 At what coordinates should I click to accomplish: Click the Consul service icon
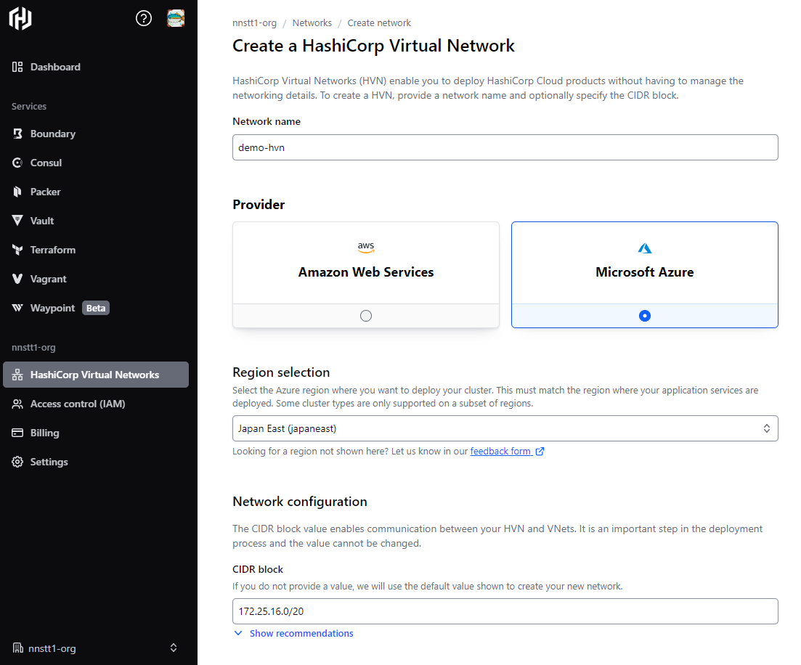coord(17,163)
